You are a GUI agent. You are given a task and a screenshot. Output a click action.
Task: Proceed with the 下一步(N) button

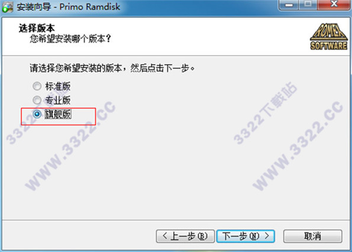coord(246,236)
